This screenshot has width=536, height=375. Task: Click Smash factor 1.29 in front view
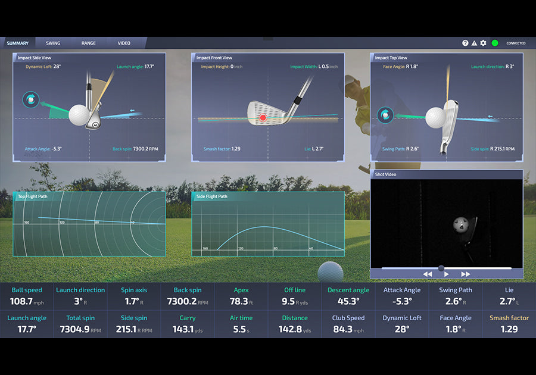222,149
